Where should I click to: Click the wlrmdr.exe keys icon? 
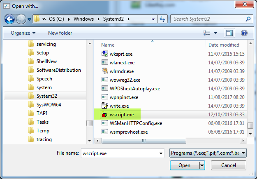pos(105,71)
